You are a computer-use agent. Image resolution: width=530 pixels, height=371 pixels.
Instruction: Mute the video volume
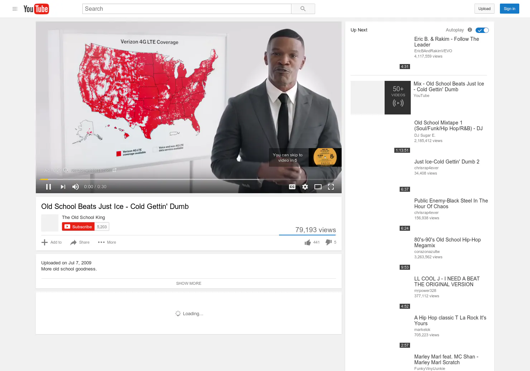point(76,187)
